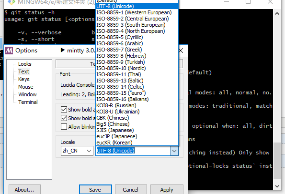Viewport: 285px width, 194px height.
Task: Choose KOI8-U (Ukrainian) charset
Action: click(x=137, y=112)
